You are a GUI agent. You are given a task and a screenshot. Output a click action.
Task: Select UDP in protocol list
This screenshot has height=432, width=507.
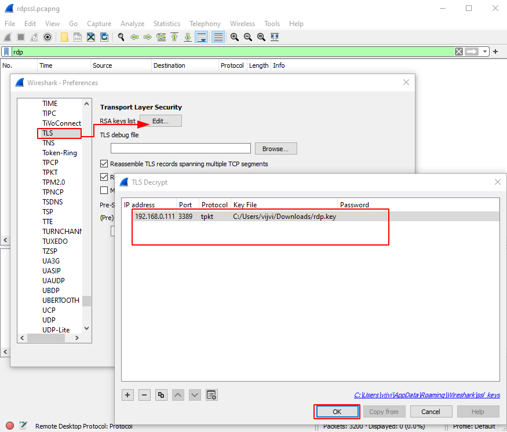pyautogui.click(x=49, y=320)
